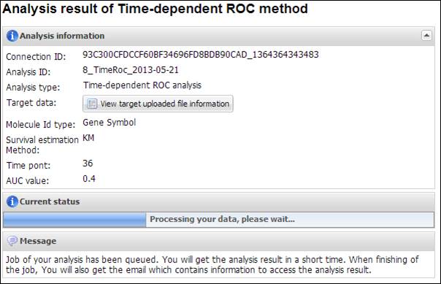Click the Analysis information header bar
The height and width of the screenshot is (284, 441).
pos(219,36)
